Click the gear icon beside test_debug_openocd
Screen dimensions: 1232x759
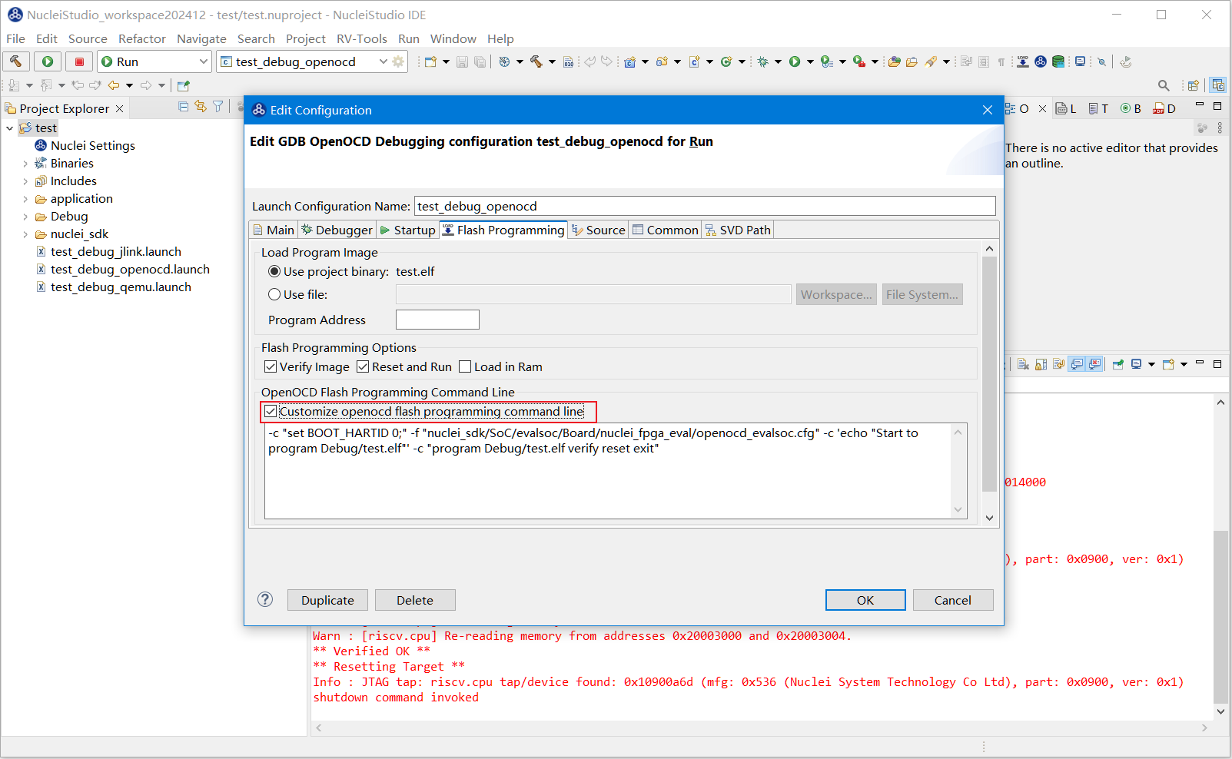coord(398,61)
